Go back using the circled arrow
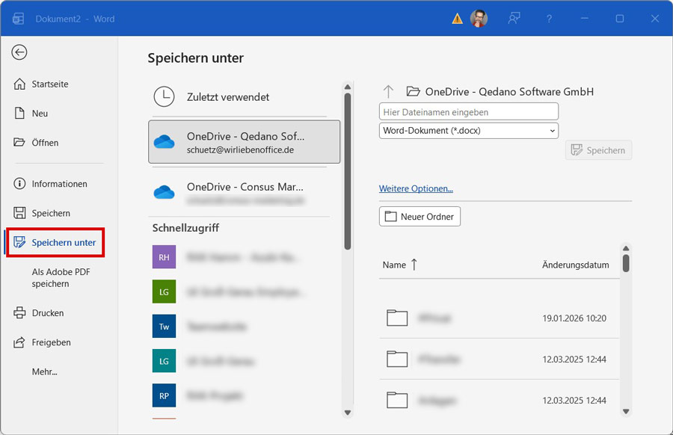The image size is (673, 435). click(x=19, y=52)
